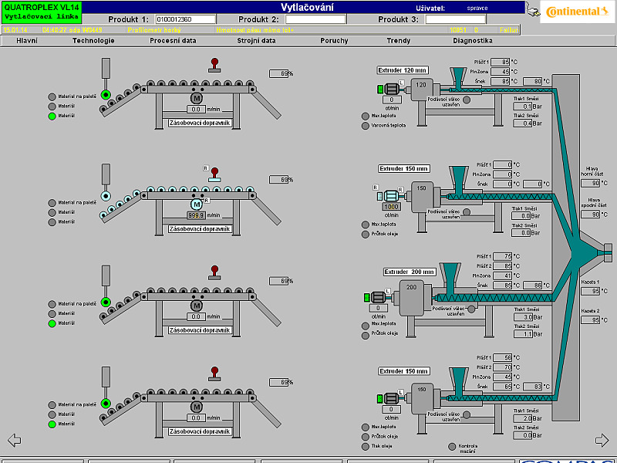
Task: Click the 3.0 Bar Tlak1 Směsi value
Action: 523,317
